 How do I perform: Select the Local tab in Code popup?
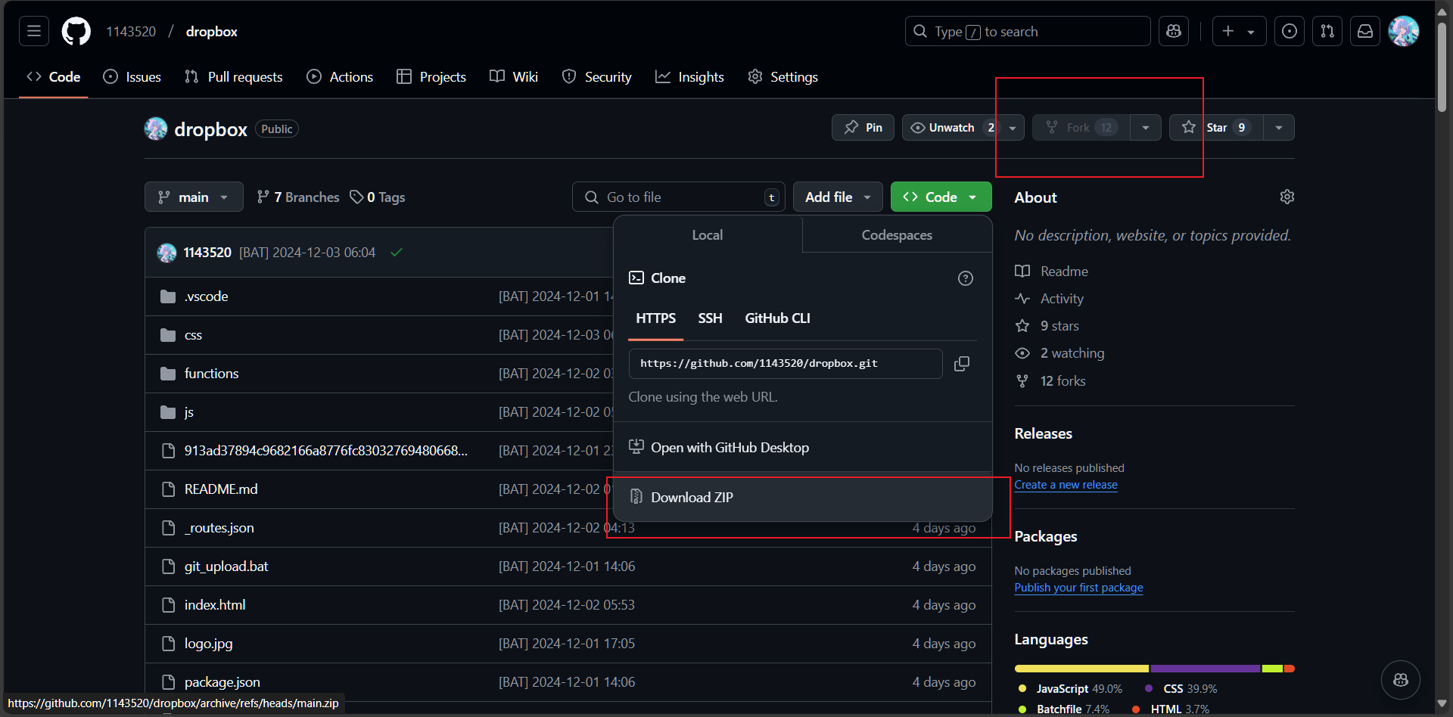(708, 235)
